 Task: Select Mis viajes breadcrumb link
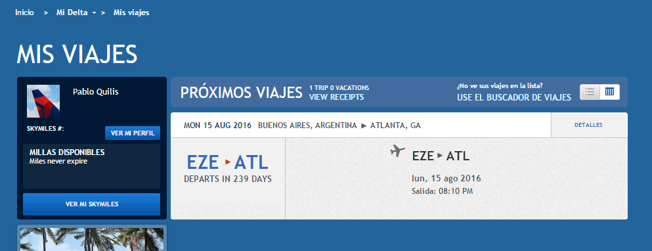[x=131, y=12]
